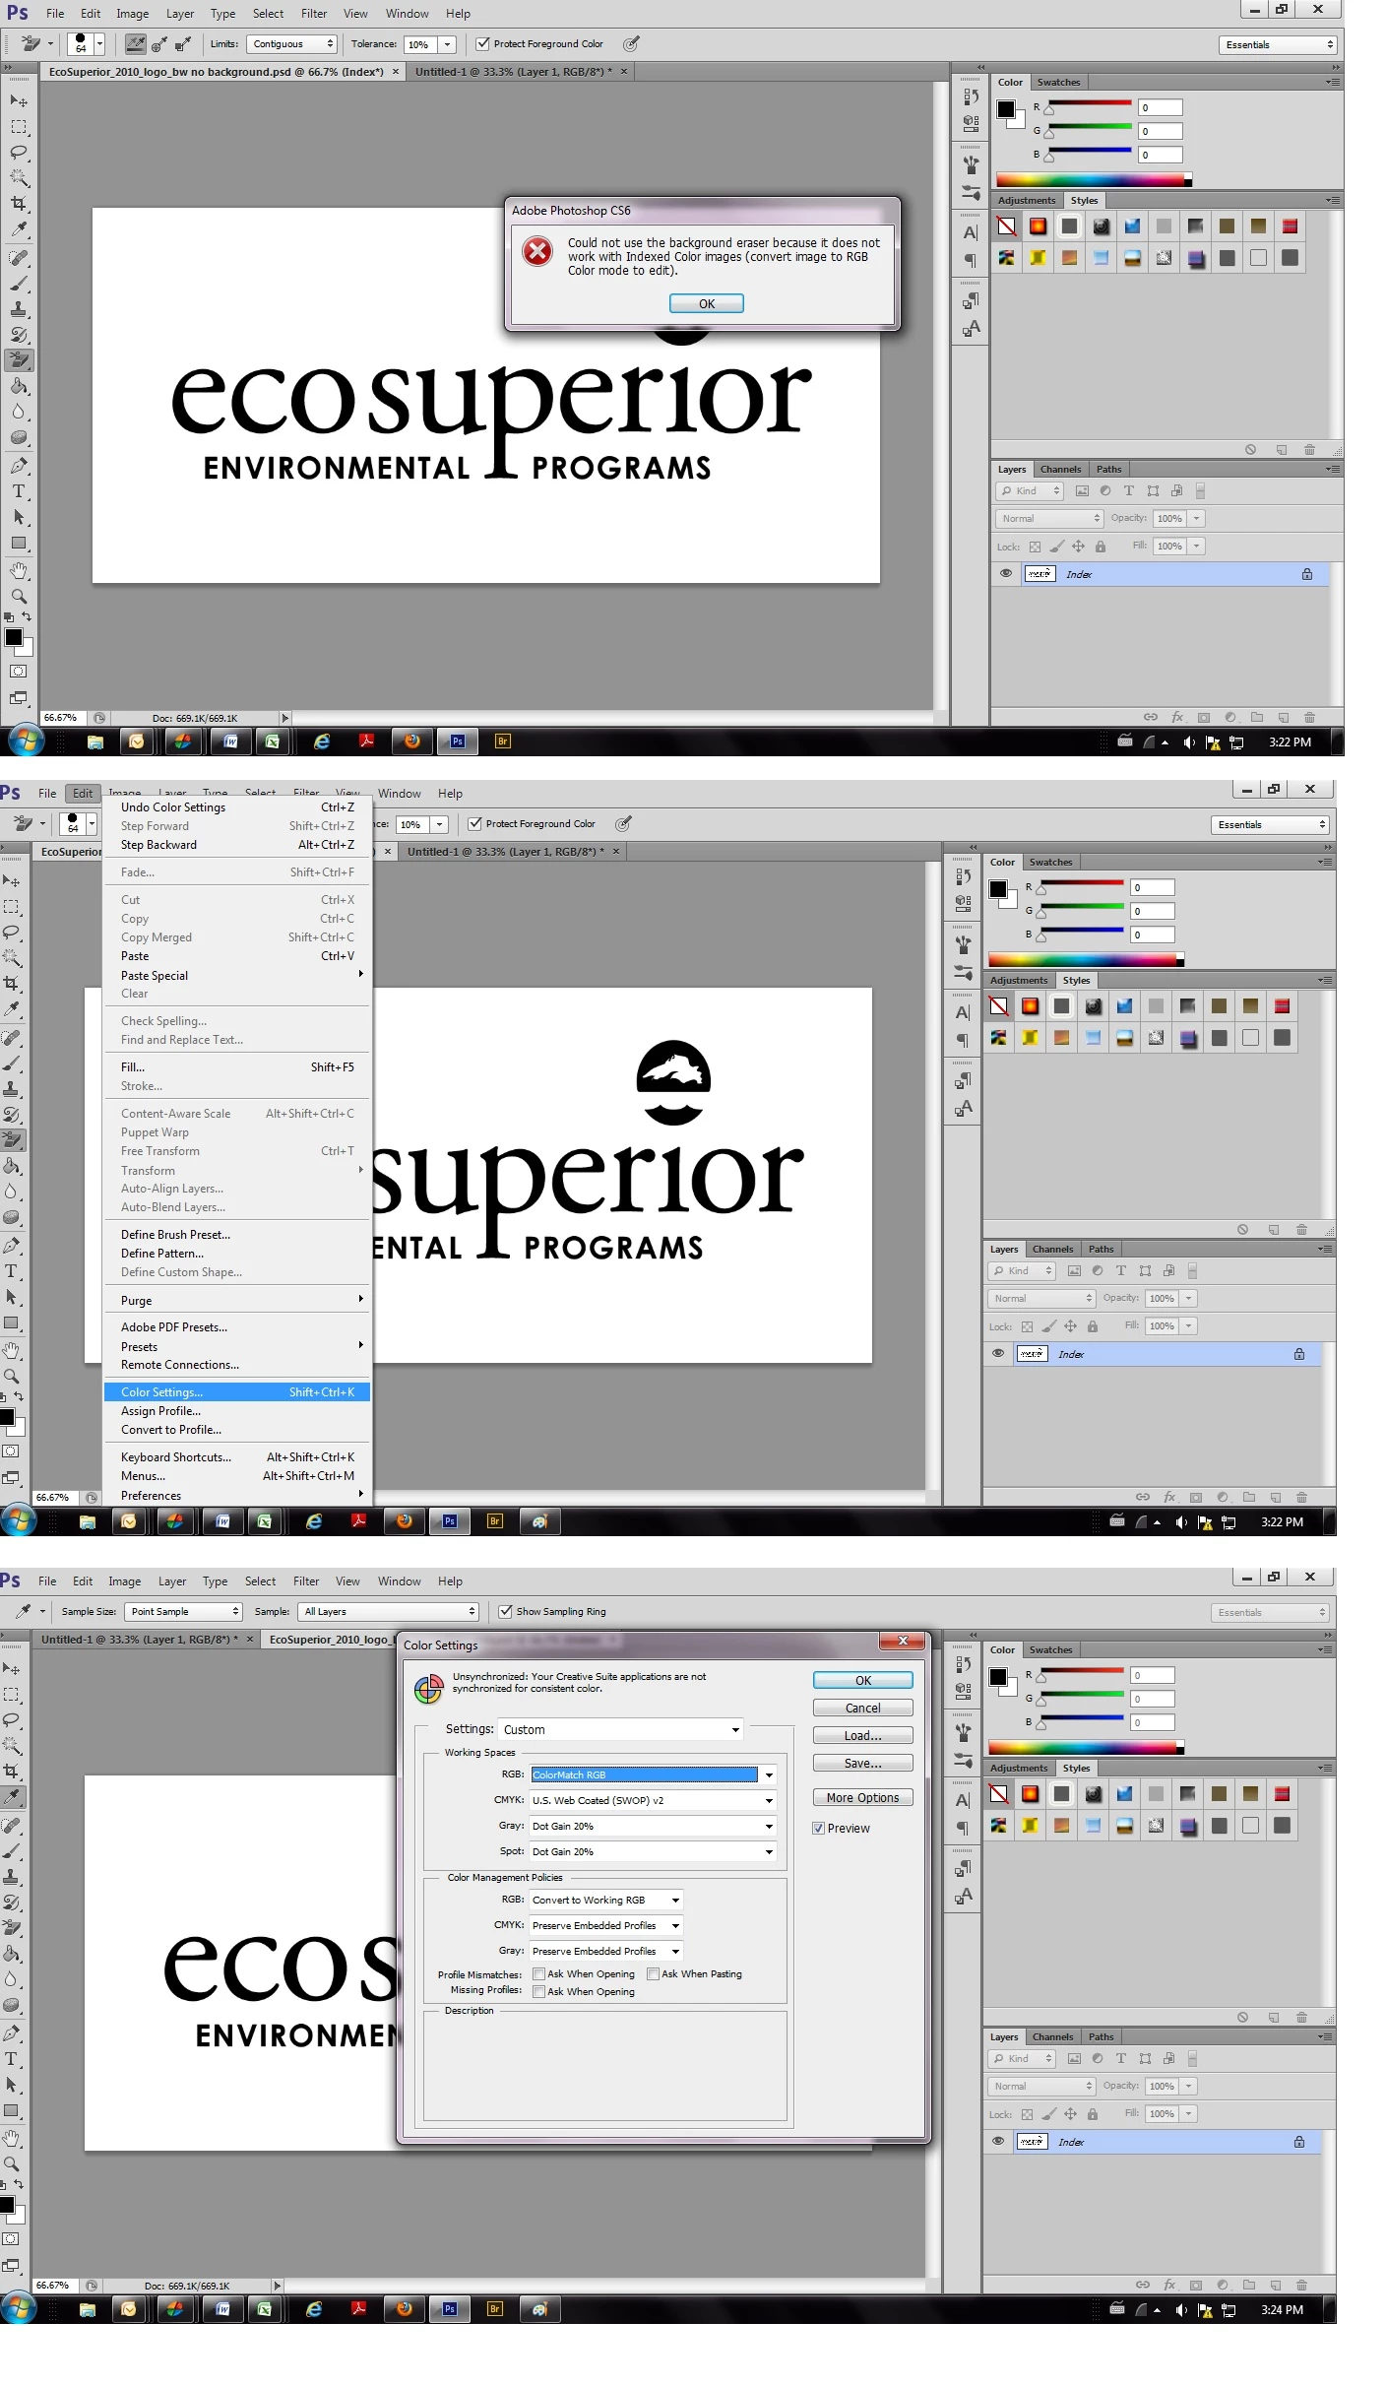This screenshot has height=2387, width=1386.
Task: Click the red R slider in top Color panel
Action: pyautogui.click(x=1088, y=106)
